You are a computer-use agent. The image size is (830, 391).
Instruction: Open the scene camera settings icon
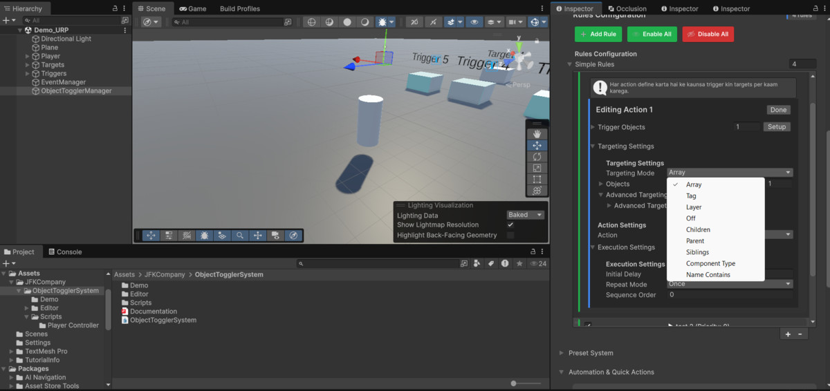(x=514, y=22)
